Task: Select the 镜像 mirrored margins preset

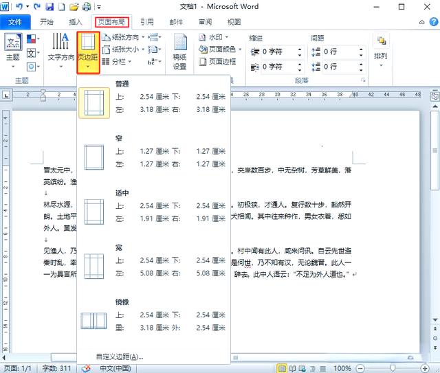Action: point(153,317)
